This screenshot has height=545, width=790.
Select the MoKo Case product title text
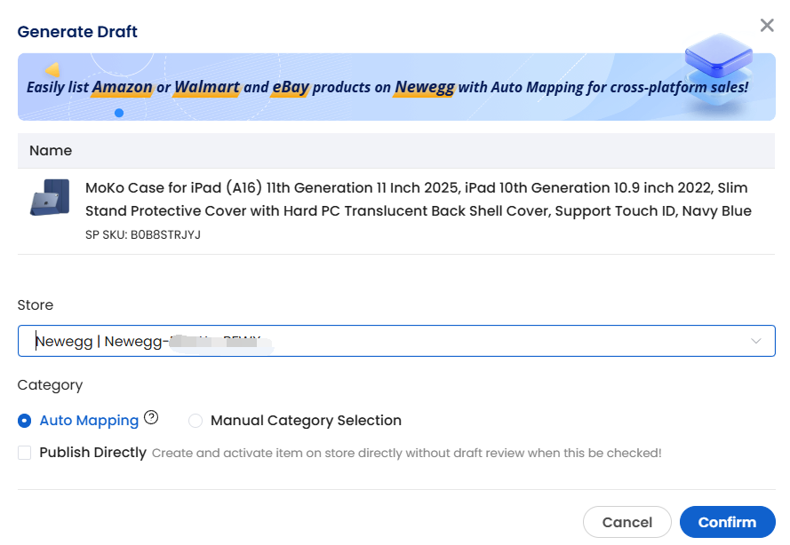click(x=419, y=200)
